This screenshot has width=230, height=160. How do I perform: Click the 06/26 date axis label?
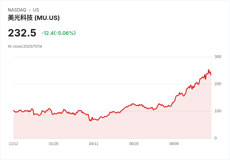pyautogui.click(x=134, y=143)
